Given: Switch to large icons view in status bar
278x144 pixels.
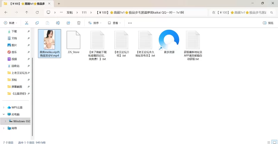Looking at the screenshot, I should (x=275, y=142).
